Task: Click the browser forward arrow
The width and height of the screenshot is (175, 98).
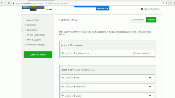Action: click(5, 3)
